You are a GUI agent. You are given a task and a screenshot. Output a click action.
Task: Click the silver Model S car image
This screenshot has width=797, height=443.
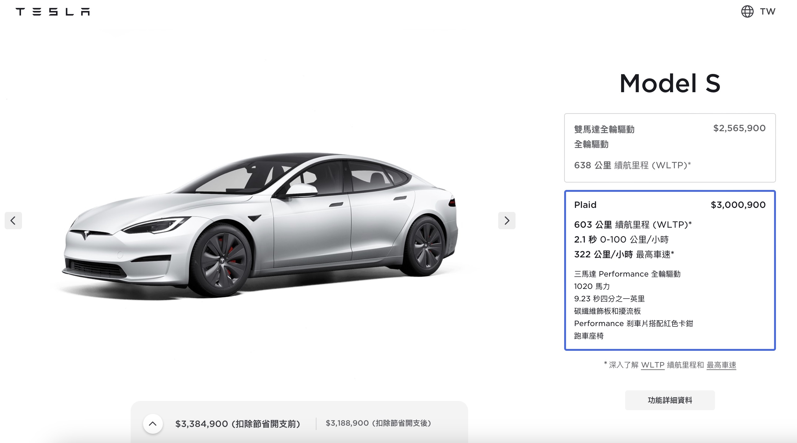[260, 226]
